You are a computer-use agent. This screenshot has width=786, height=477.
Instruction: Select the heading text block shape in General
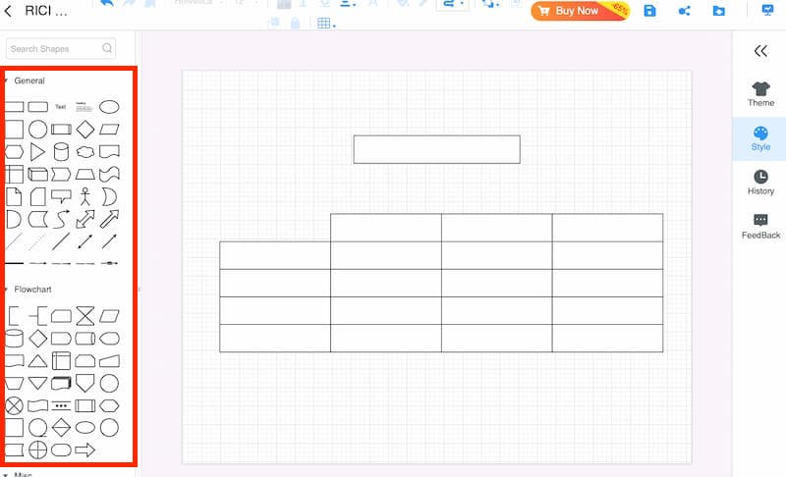pos(84,107)
